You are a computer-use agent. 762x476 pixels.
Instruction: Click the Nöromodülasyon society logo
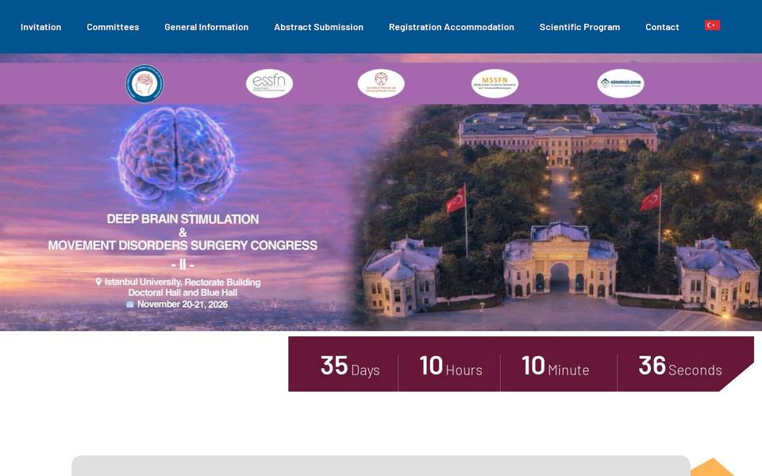pos(621,83)
